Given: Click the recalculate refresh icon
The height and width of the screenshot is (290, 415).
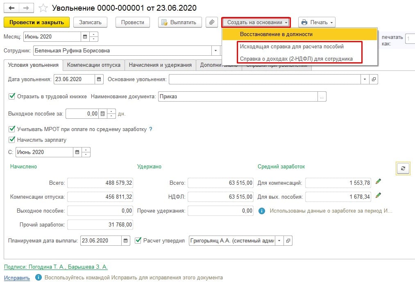Looking at the screenshot, I should point(403,168).
